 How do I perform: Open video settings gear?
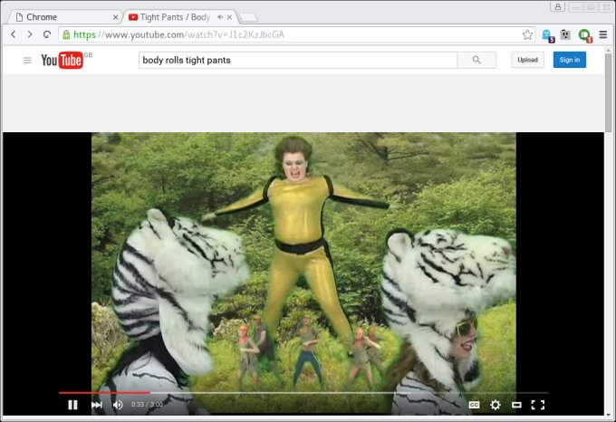(496, 405)
